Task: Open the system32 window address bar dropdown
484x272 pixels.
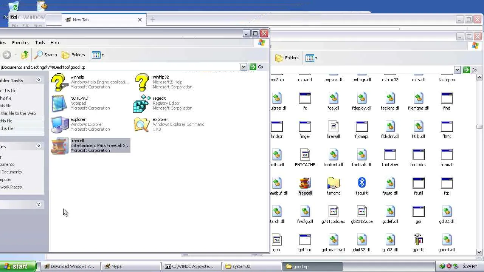Action: point(457,70)
